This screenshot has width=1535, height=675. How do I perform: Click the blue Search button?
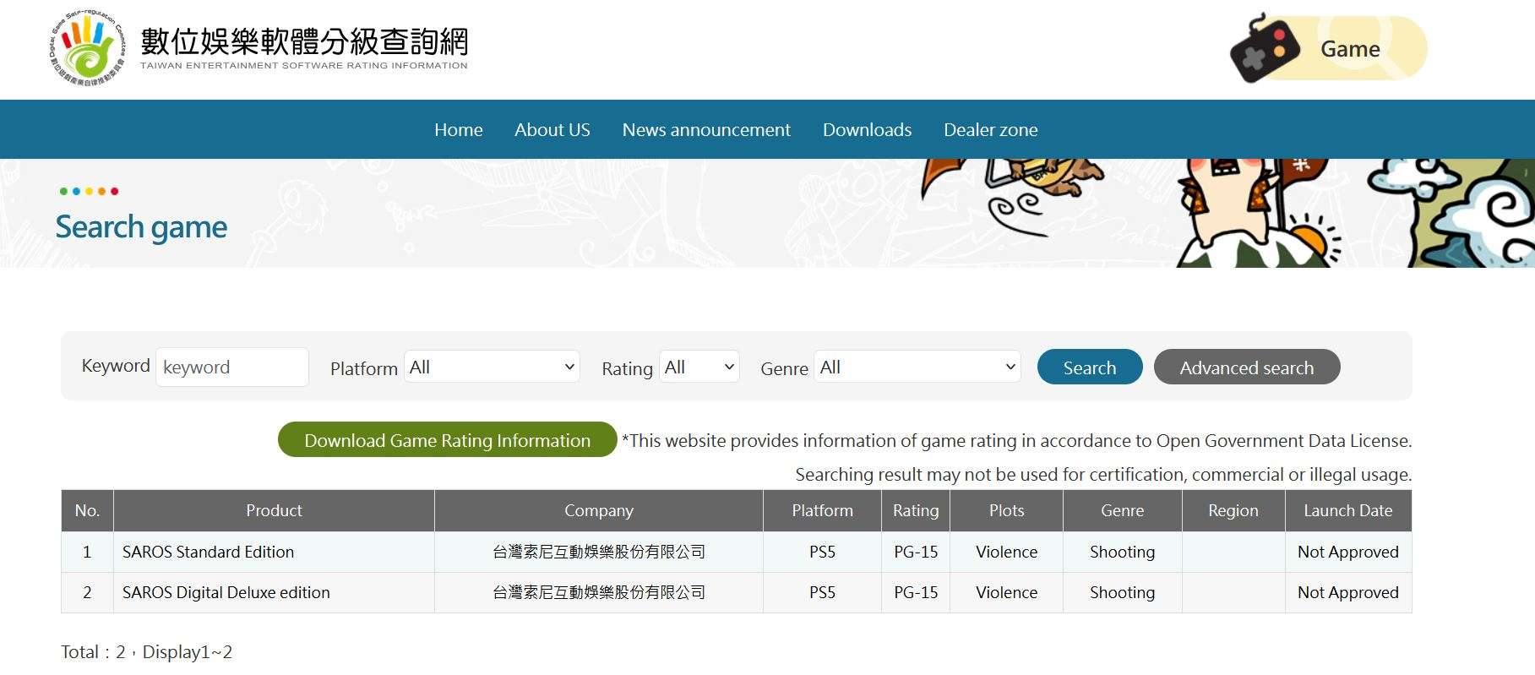[x=1090, y=367]
